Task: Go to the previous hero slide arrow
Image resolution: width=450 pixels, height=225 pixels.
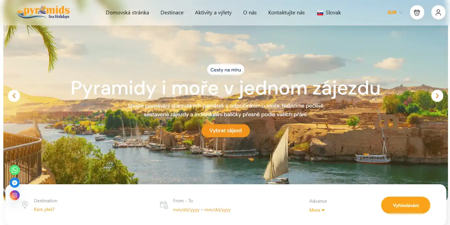Action: click(x=14, y=96)
